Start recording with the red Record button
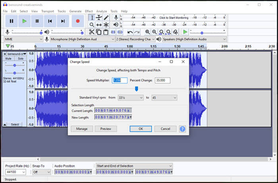The height and width of the screenshot is (183, 278). coord(78,21)
